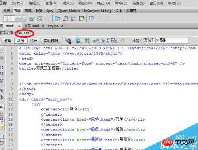Switch to the css.css document tab

pos(53,26)
